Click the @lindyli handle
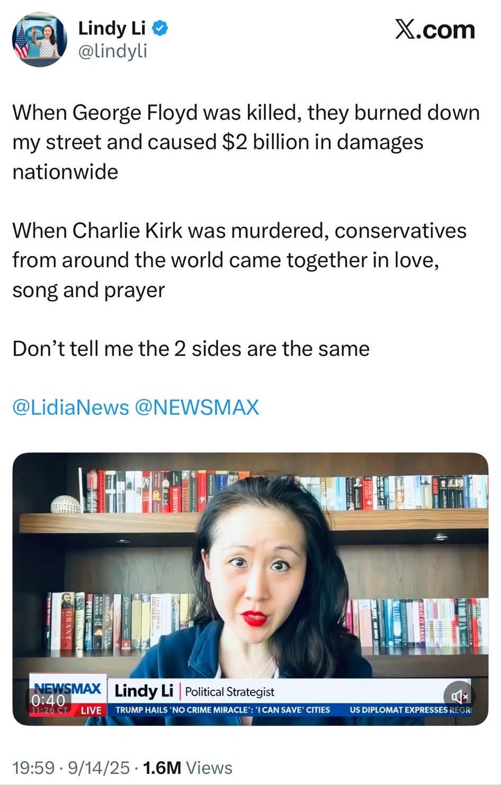 113,51
